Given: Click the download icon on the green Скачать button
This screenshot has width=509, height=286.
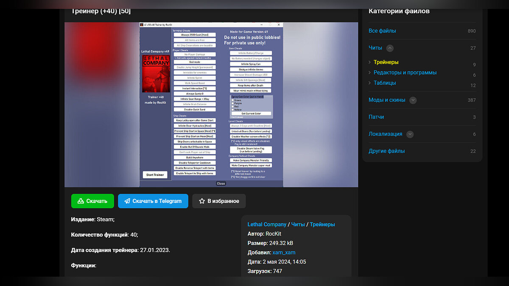Looking at the screenshot, I should 81,201.
